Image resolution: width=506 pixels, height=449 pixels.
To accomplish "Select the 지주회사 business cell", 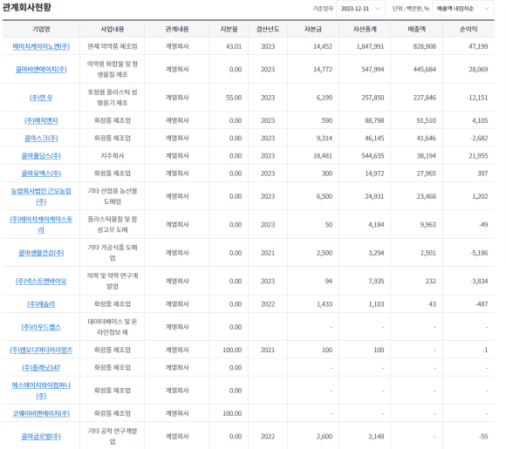I will pos(113,156).
